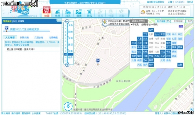Click 全縣 button in township panel
This screenshot has width=195, height=115.
(180, 65)
